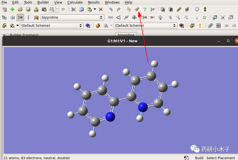This screenshot has width=238, height=160.
Task: Open the bipyridine fragment combo box
Action: click(x=72, y=17)
